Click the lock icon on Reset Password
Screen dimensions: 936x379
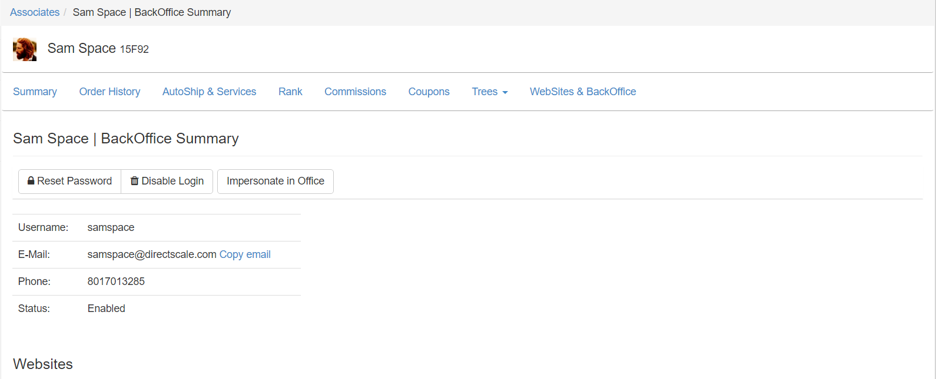[31, 181]
